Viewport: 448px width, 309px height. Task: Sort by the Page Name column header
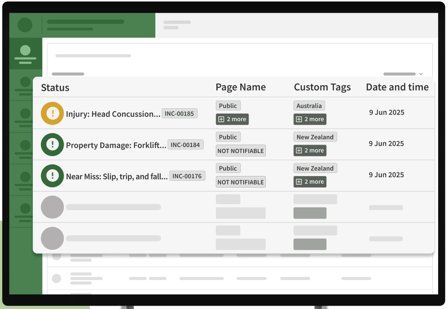[241, 87]
